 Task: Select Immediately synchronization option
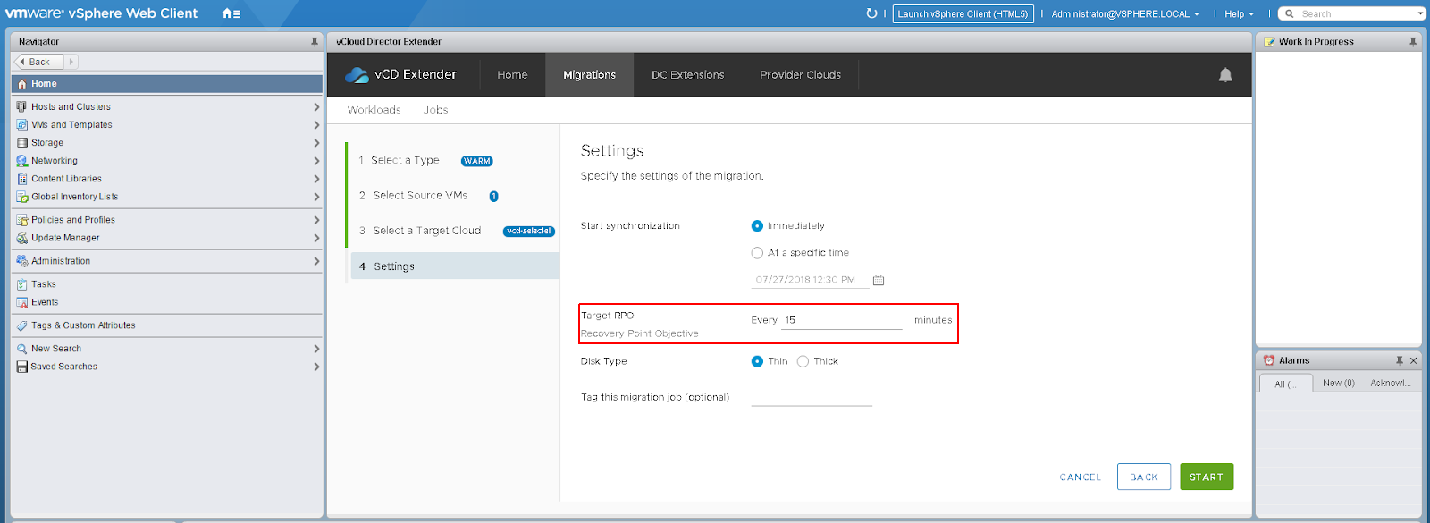[757, 226]
